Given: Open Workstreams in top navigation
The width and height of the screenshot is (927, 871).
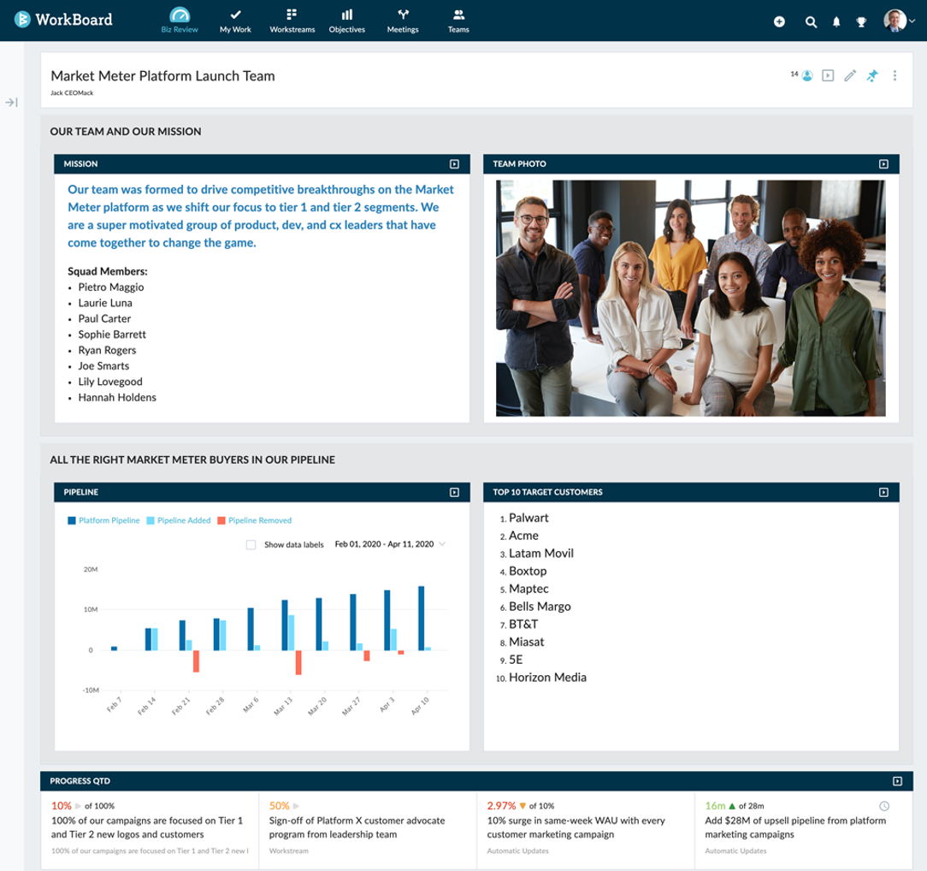Looking at the screenshot, I should point(292,21).
